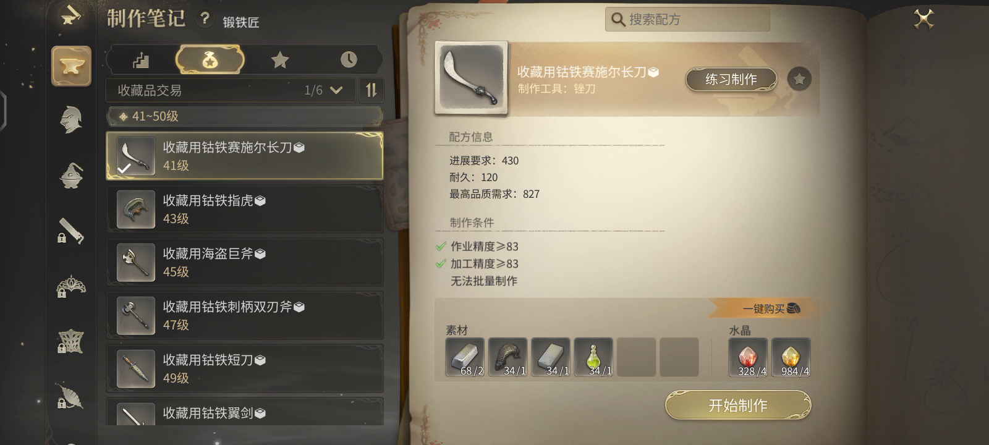Select the red crystal 328/4 slot
Screen dimensions: 989x445
click(748, 357)
